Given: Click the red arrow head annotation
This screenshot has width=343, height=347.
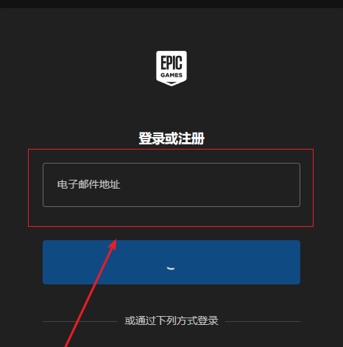Looking at the screenshot, I should click(x=113, y=245).
